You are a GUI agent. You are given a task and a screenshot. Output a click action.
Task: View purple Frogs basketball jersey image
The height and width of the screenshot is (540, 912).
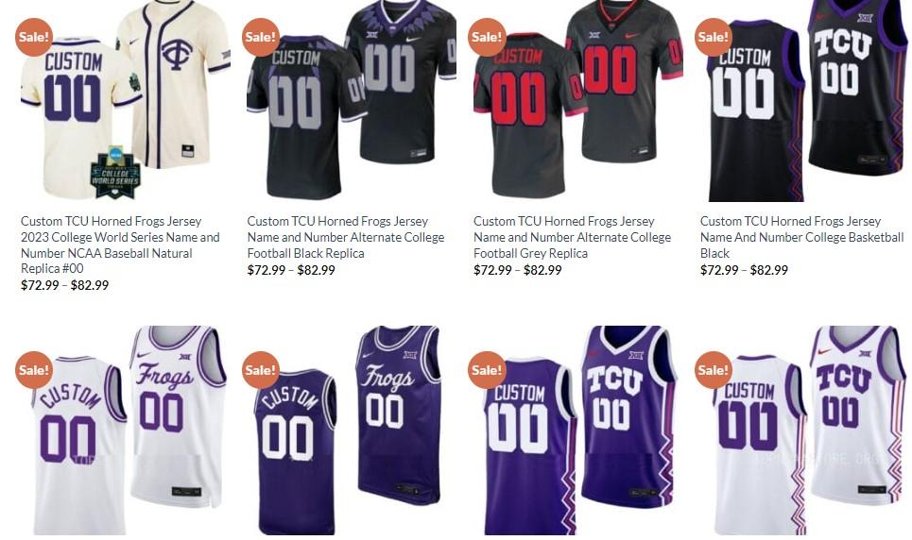[352, 430]
